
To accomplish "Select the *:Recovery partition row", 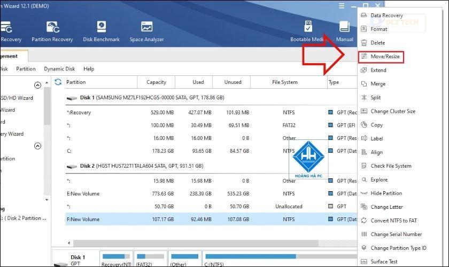I will (211, 113).
